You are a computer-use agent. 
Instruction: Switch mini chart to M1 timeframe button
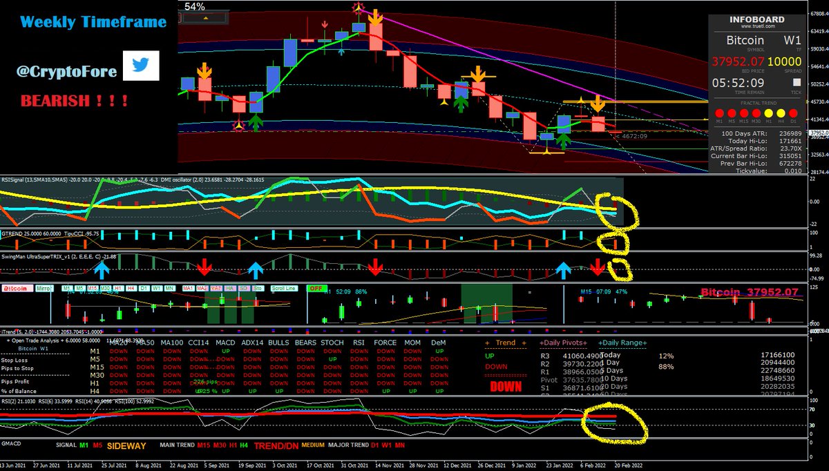(68, 288)
